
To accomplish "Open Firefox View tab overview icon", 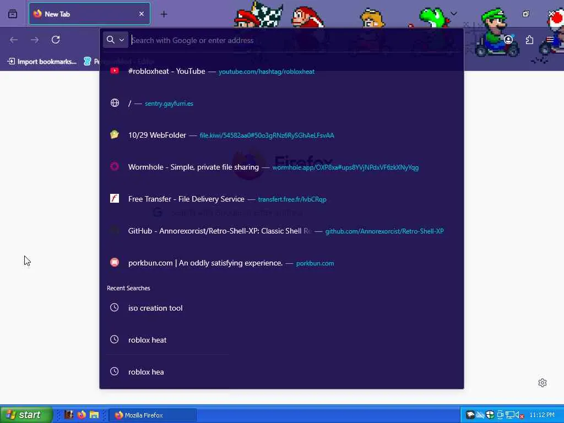I will 13,14.
